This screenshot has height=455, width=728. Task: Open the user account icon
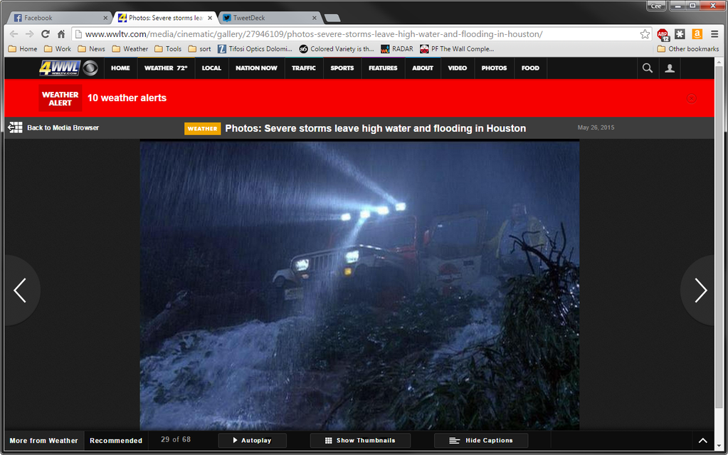click(670, 68)
